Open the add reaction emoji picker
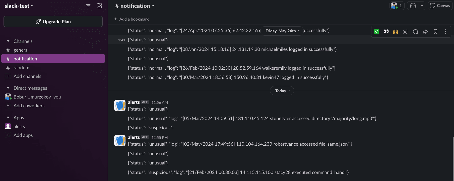This screenshot has width=454, height=181. pyautogui.click(x=405, y=32)
